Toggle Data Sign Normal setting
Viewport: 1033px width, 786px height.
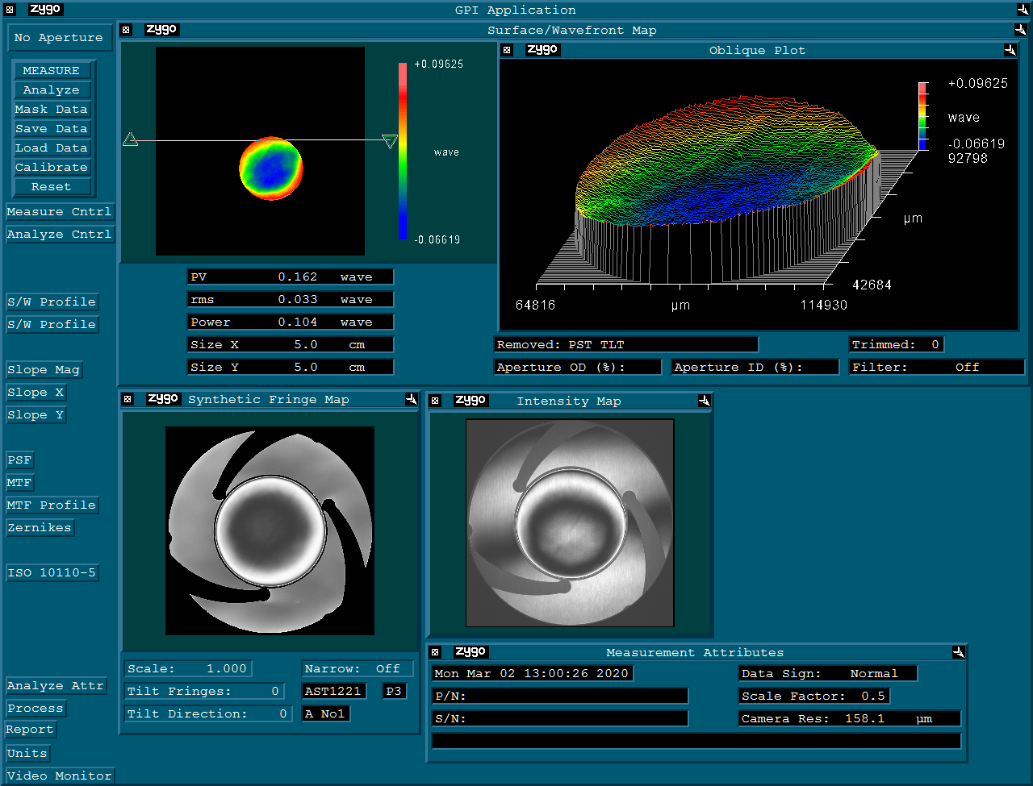tap(827, 673)
